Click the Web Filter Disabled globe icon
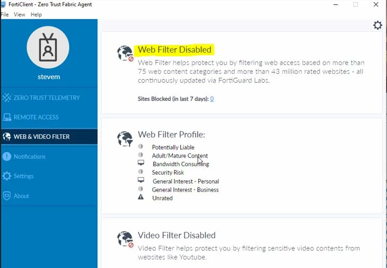 coord(125,53)
